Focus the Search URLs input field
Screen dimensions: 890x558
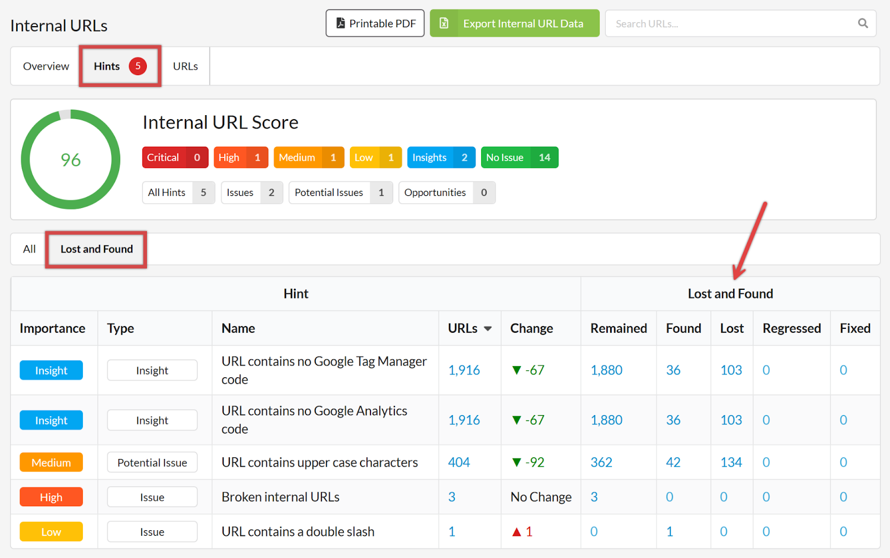[x=740, y=23]
